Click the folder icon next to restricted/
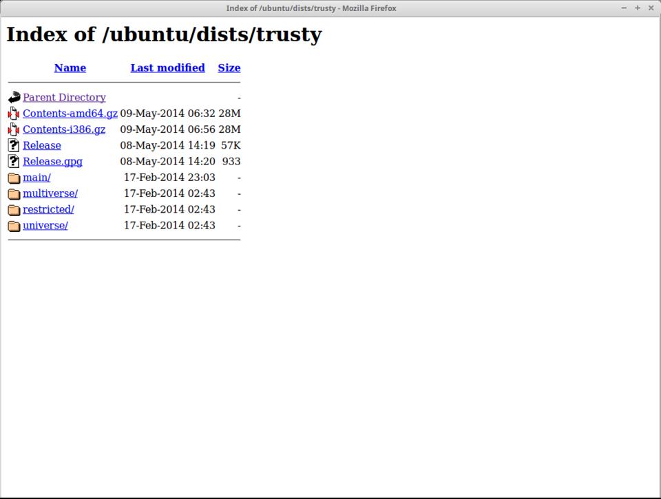This screenshot has width=661, height=499. 14,210
